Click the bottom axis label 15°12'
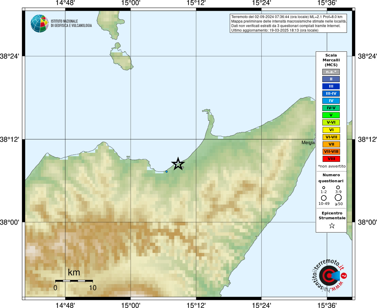 coord(196,305)
